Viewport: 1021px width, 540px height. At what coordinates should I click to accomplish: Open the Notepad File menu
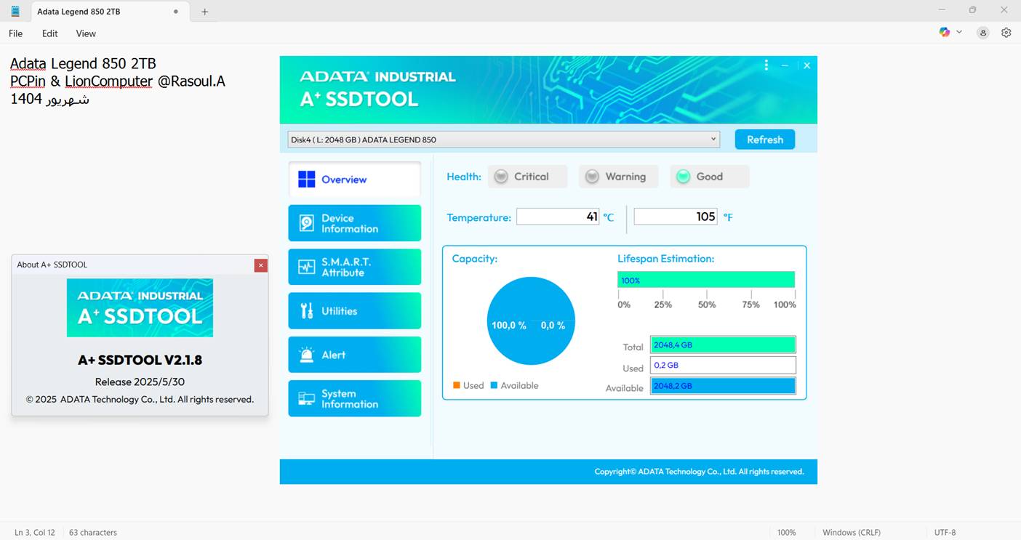point(15,33)
